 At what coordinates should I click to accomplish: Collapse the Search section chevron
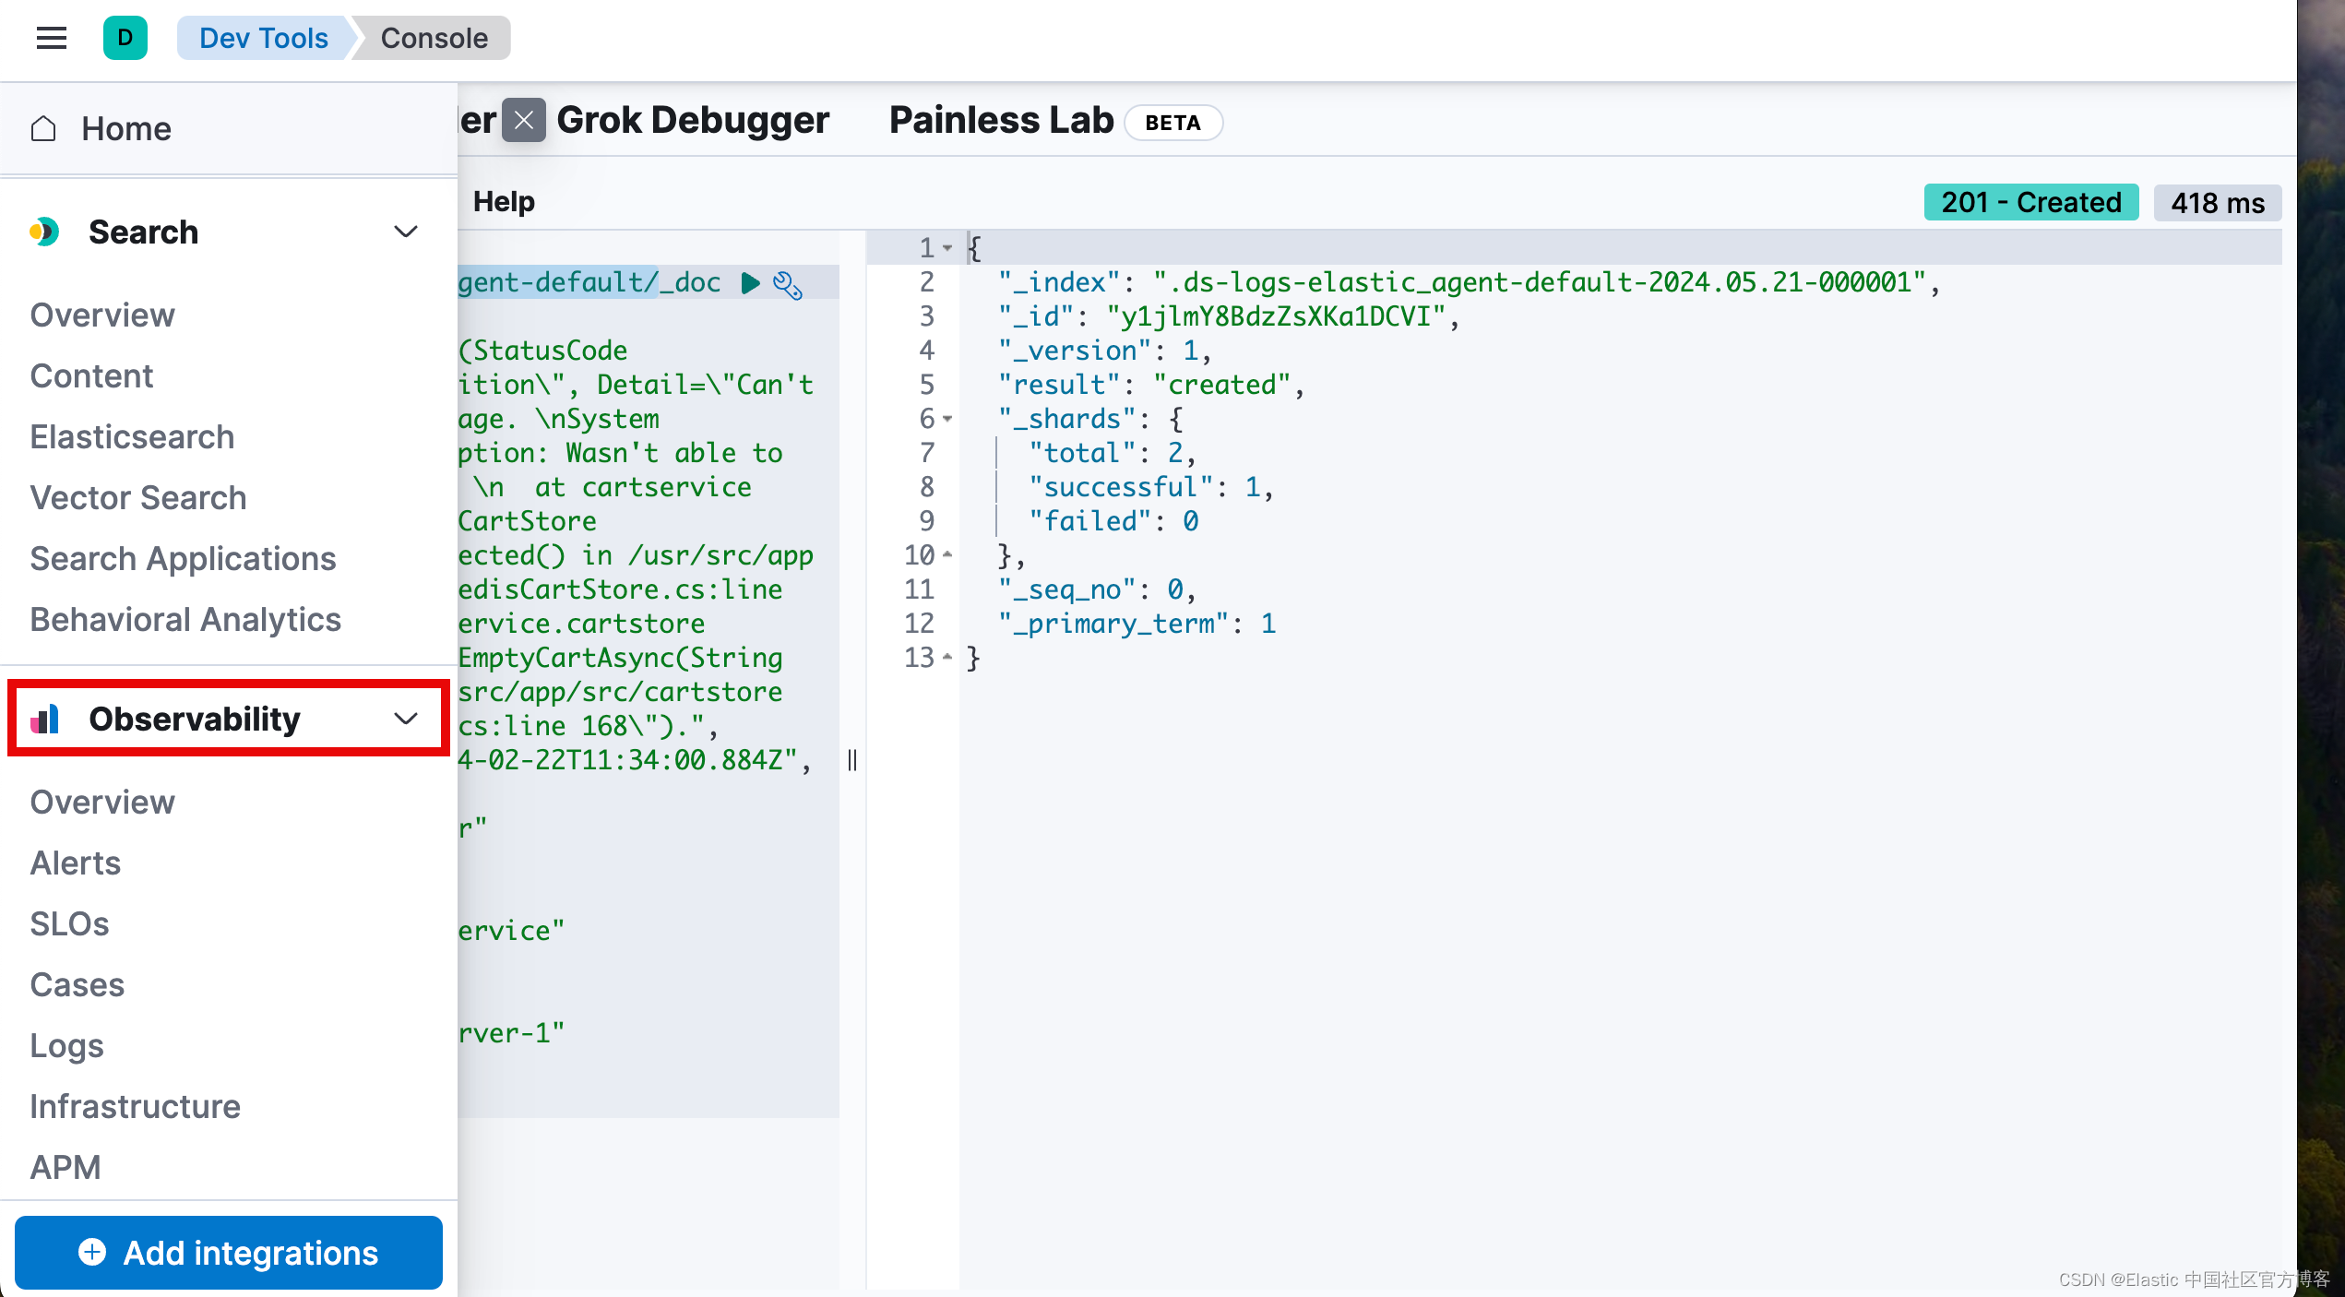[406, 232]
